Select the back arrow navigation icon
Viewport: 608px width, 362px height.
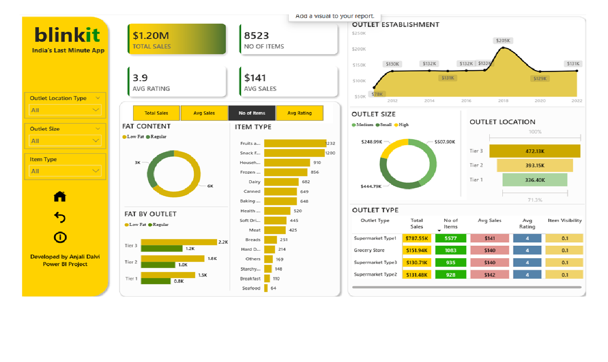60,217
